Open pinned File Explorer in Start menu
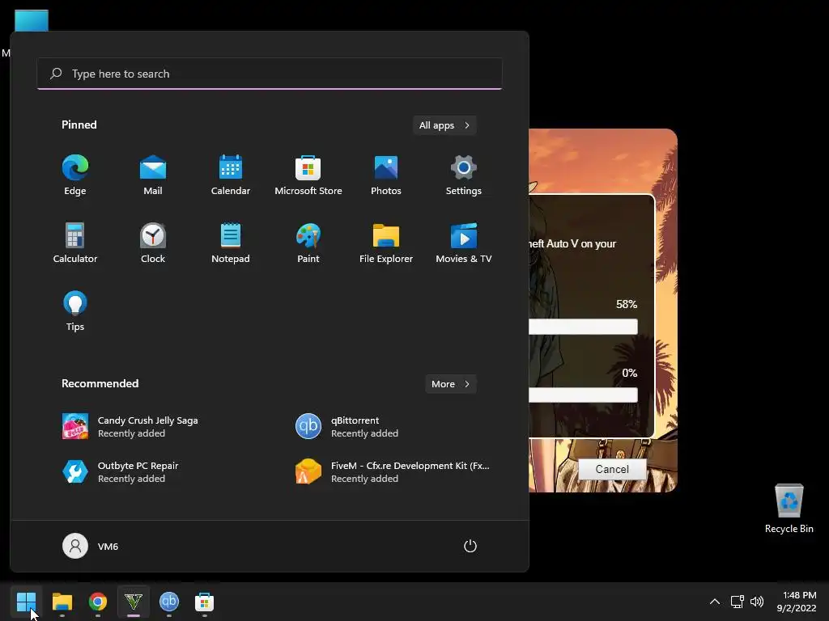This screenshot has width=829, height=621. point(386,243)
